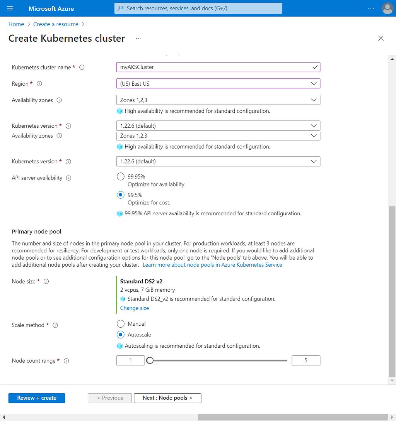Image resolution: width=396 pixels, height=421 pixels.
Task: Click Next : Node pools button
Action: tap(167, 398)
